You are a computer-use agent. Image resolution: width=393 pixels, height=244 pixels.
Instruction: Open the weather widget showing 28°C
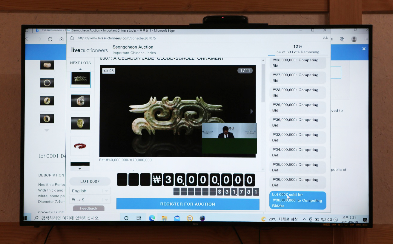click(280, 219)
